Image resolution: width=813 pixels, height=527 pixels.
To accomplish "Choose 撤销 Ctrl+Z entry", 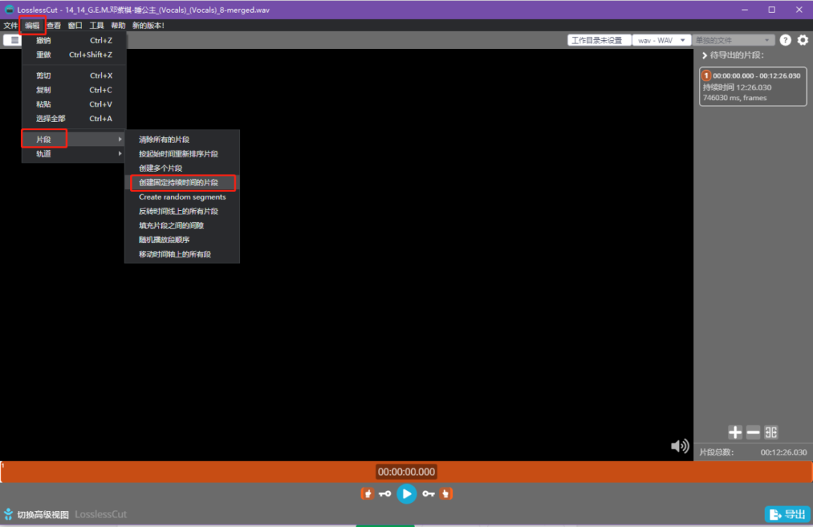I will (74, 41).
